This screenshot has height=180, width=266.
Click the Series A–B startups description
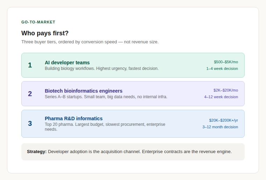tap(106, 97)
